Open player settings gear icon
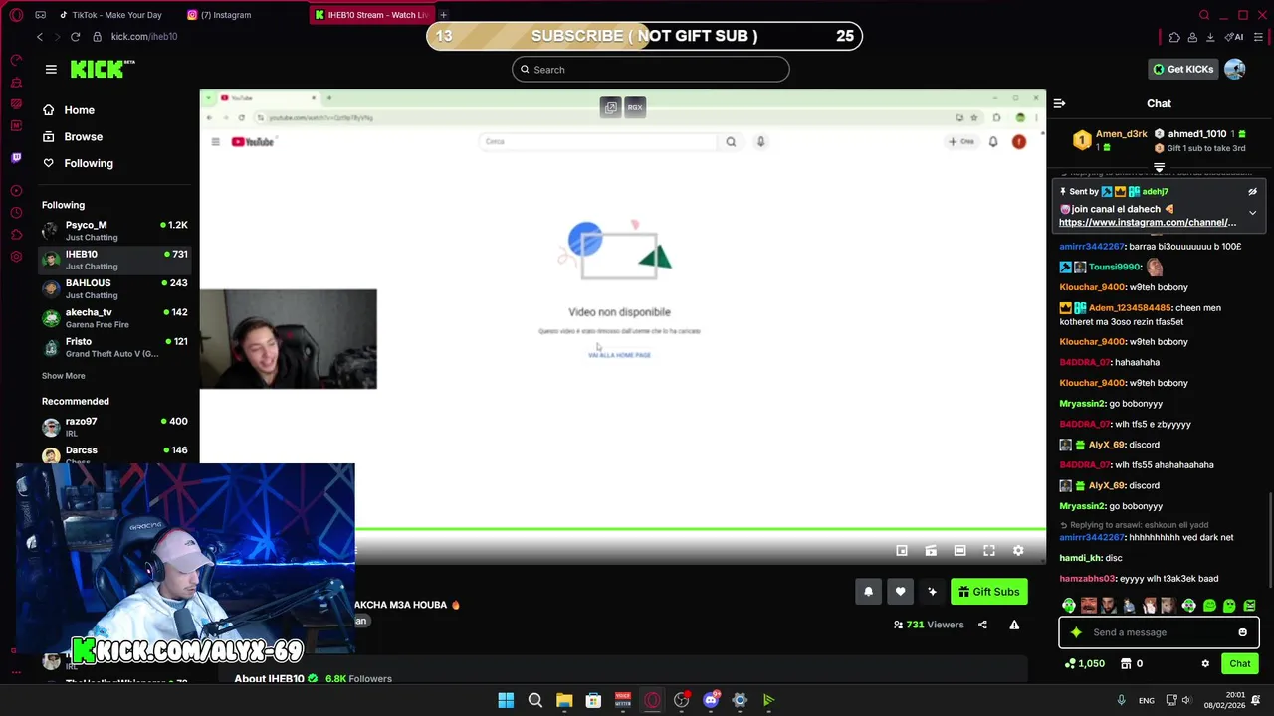This screenshot has width=1274, height=716. point(1018,550)
